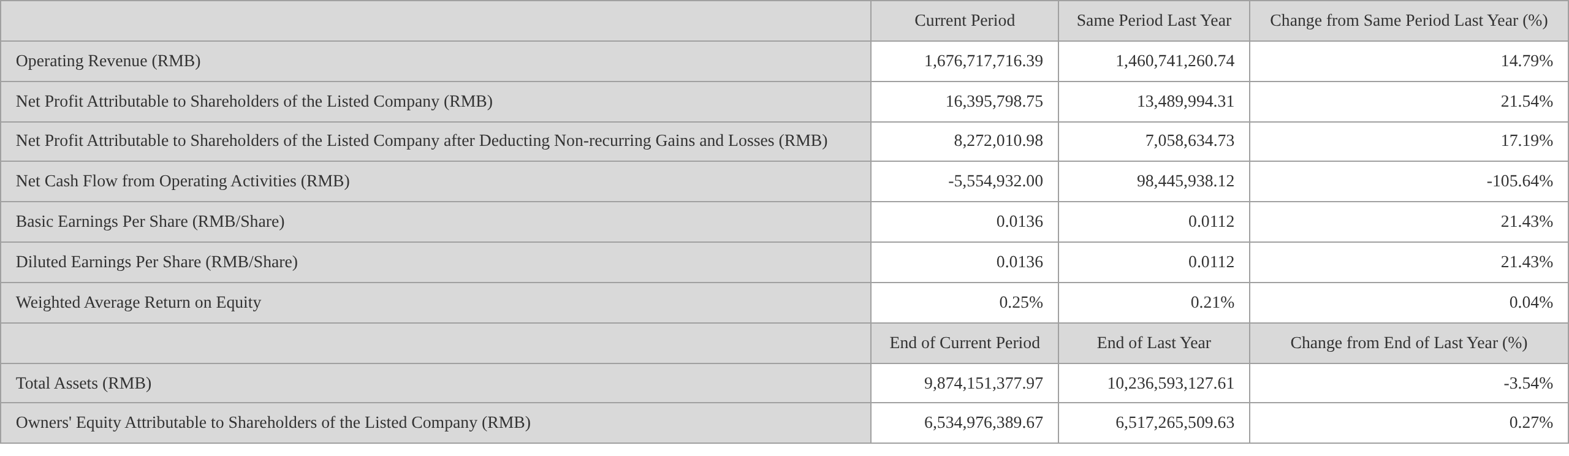1569x456 pixels.
Task: Select the net profit value 16,395,798.75
Action: tap(993, 102)
